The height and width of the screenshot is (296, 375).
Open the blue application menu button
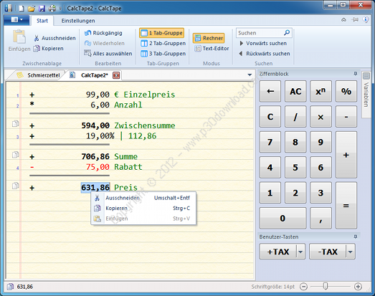pos(16,20)
